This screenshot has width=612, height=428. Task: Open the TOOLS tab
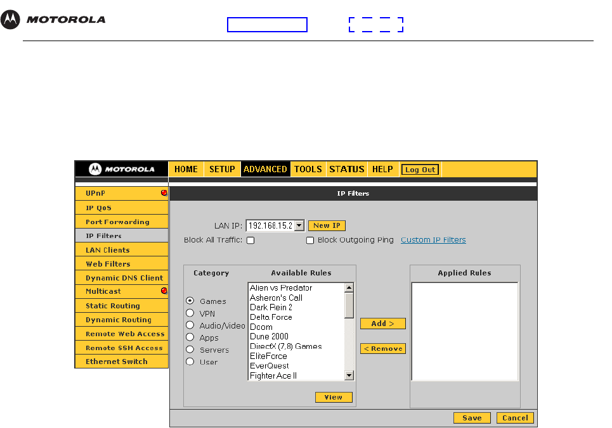click(x=308, y=169)
